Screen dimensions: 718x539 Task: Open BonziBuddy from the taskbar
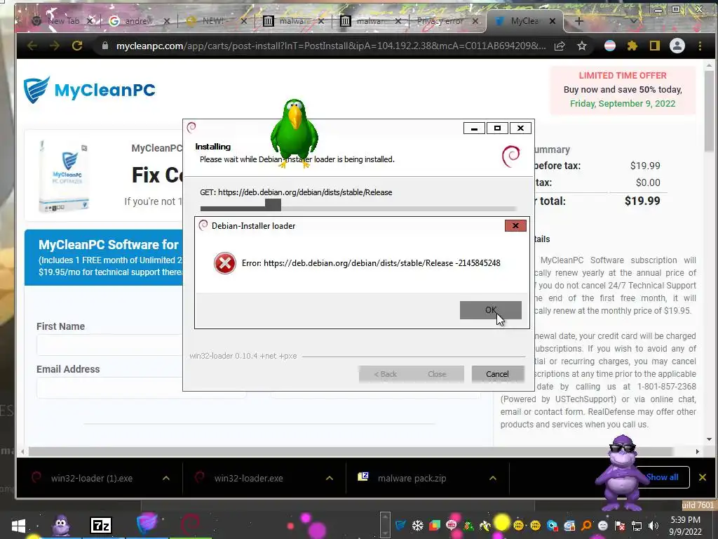coord(60,525)
